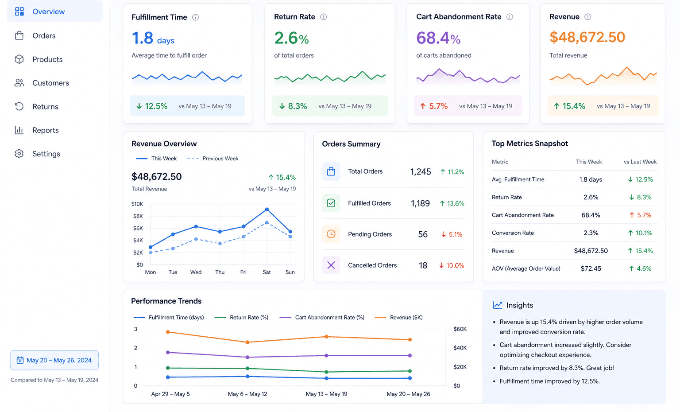Viewport: 680px width, 412px height.
Task: Click the Customers people icon in sidebar
Action: tap(19, 83)
